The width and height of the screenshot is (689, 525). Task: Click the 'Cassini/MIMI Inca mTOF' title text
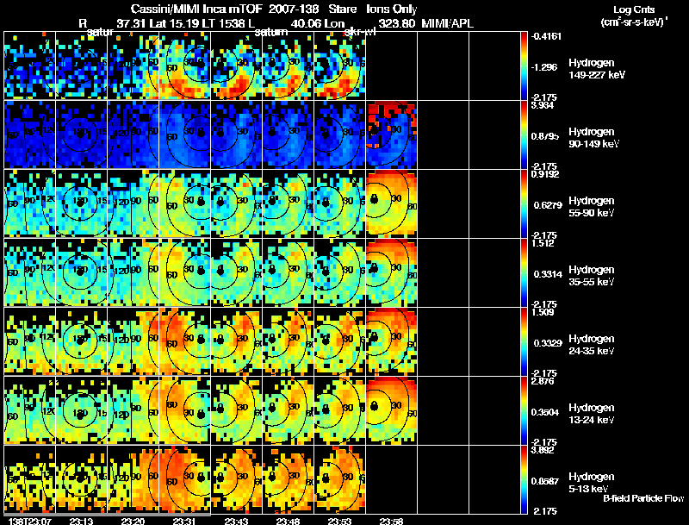point(196,9)
